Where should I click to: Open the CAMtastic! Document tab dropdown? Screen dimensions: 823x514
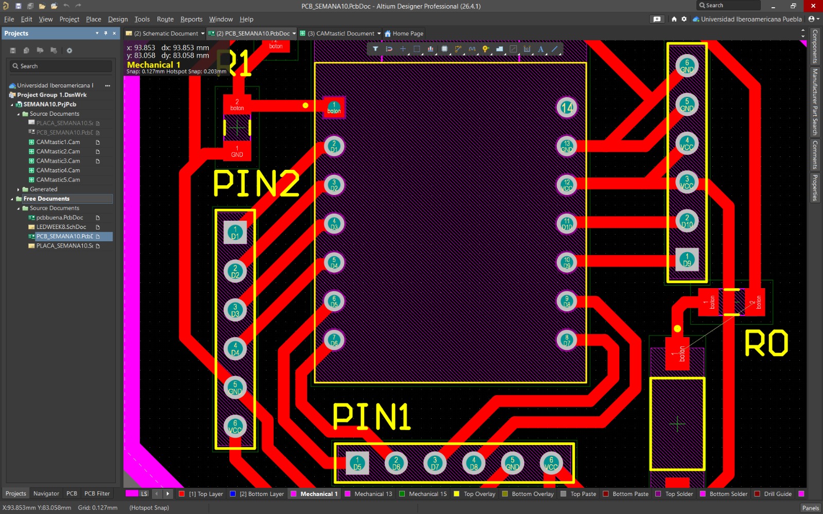pyautogui.click(x=379, y=33)
